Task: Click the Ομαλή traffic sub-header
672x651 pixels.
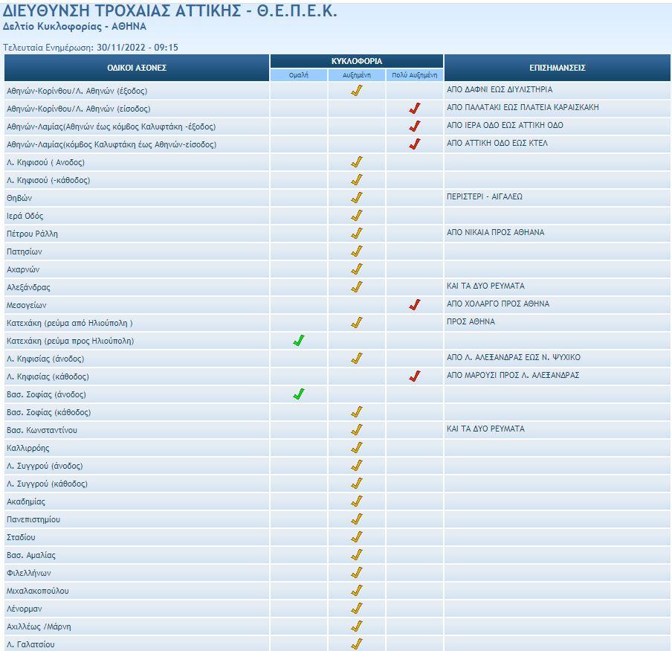Action: pyautogui.click(x=299, y=75)
